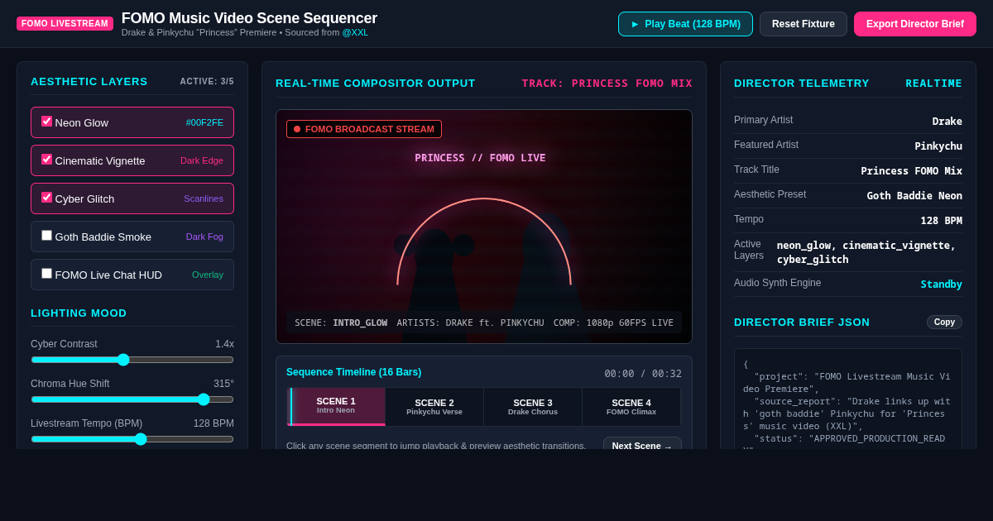The height and width of the screenshot is (521, 993).
Task: Open the @XXL source link
Action: coord(356,32)
